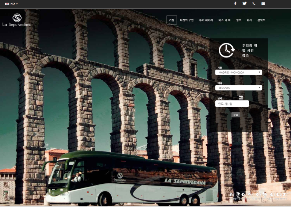Open the 티켓의 구입 menu item
The width and height of the screenshot is (291, 207).
coord(187,20)
